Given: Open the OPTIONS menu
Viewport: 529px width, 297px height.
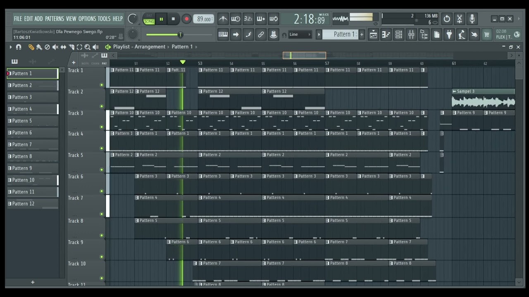Looking at the screenshot, I should tap(87, 19).
